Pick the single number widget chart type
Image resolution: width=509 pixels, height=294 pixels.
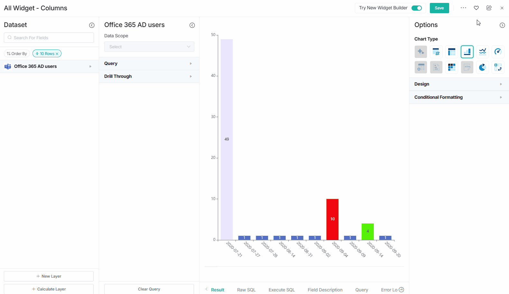click(x=436, y=52)
